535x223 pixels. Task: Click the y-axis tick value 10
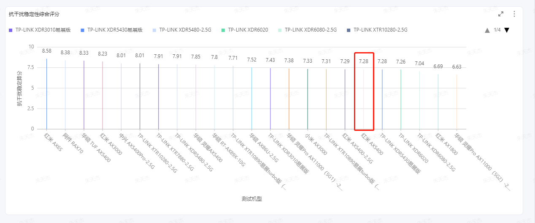(31, 47)
